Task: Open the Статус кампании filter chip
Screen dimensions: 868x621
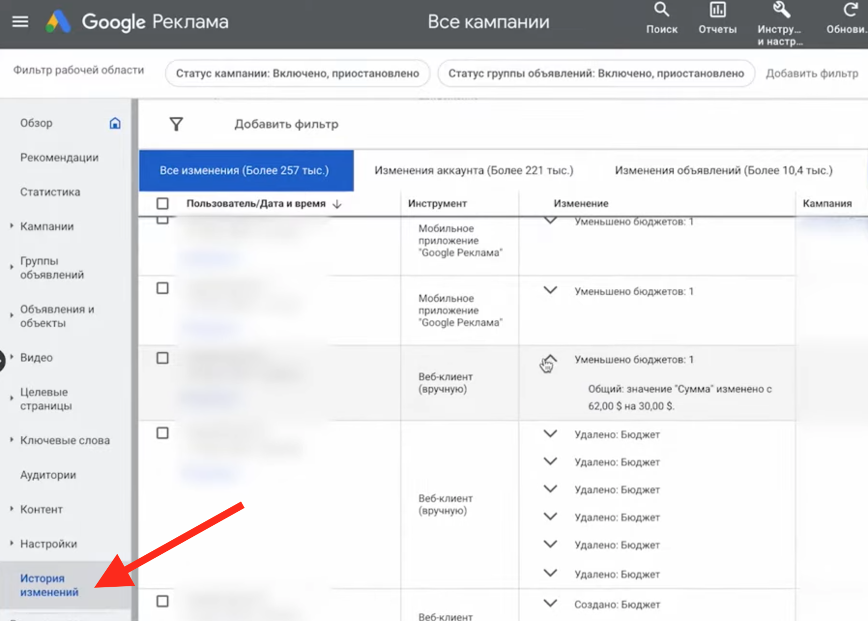Action: tap(297, 74)
